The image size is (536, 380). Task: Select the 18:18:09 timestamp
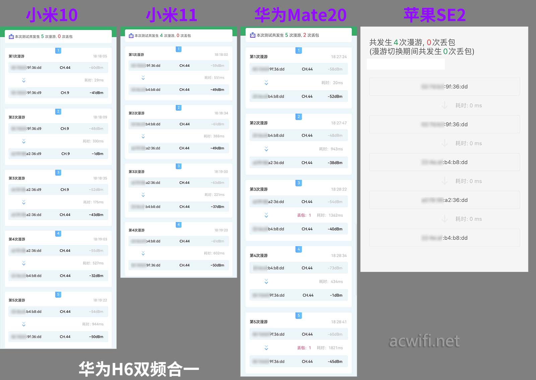pyautogui.click(x=100, y=117)
